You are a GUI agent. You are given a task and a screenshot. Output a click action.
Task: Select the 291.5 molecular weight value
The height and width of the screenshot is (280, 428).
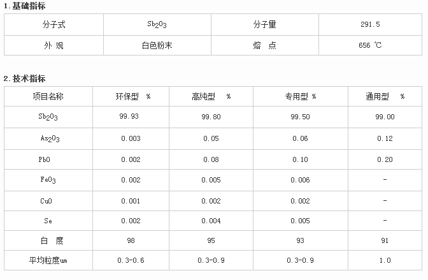tap(370, 24)
